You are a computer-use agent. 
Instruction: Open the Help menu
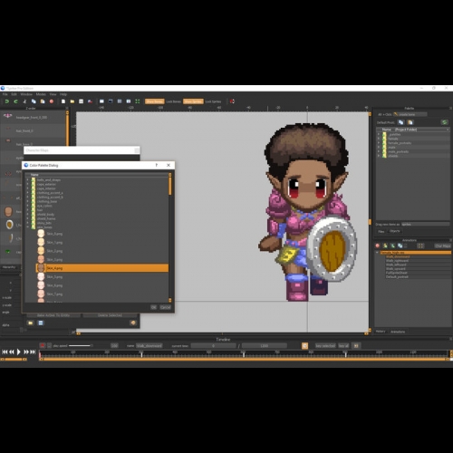63,94
